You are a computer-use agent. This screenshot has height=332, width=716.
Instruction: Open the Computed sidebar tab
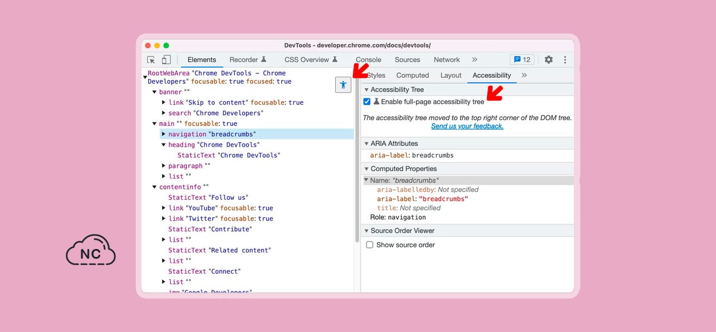(x=412, y=75)
